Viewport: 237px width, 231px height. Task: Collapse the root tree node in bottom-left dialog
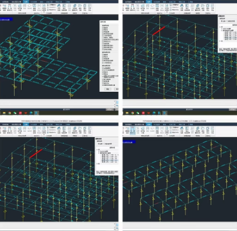pyautogui.click(x=97, y=150)
